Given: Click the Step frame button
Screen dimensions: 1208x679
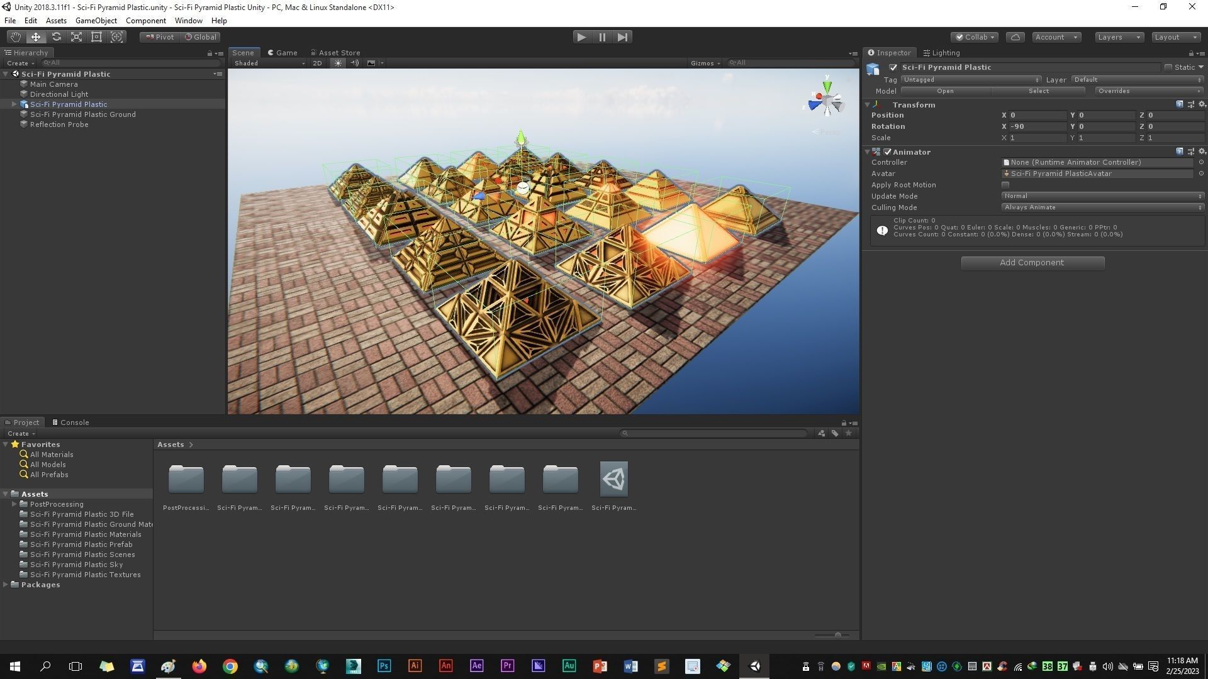Looking at the screenshot, I should (622, 37).
